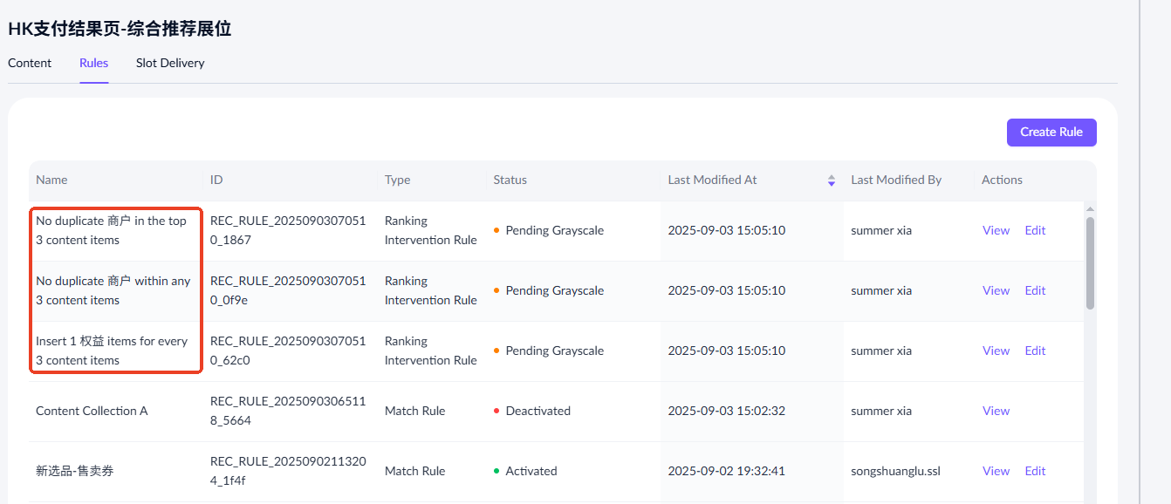Open the Slot Delivery tab
The width and height of the screenshot is (1171, 504).
[170, 63]
